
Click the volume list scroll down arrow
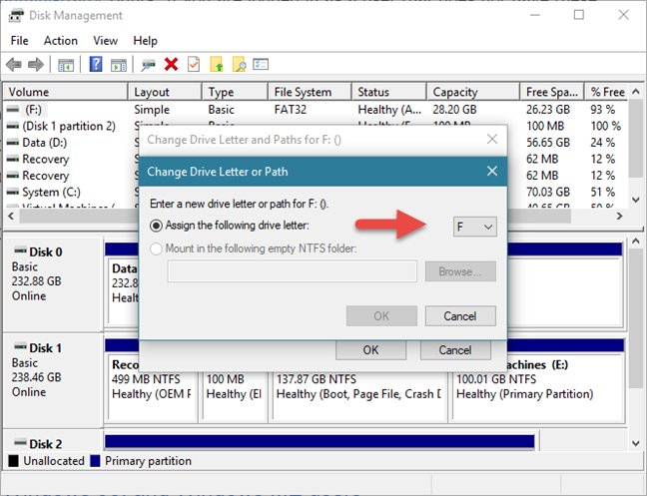pos(636,200)
